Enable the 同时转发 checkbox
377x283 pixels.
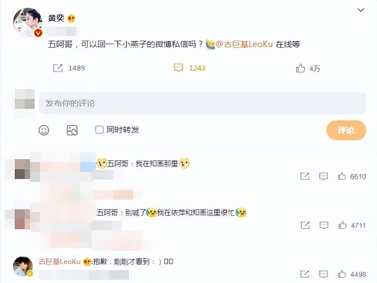(99, 130)
